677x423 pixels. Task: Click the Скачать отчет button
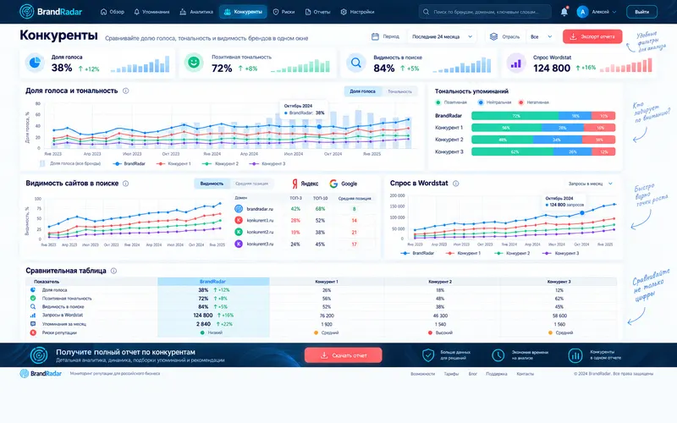(x=344, y=355)
